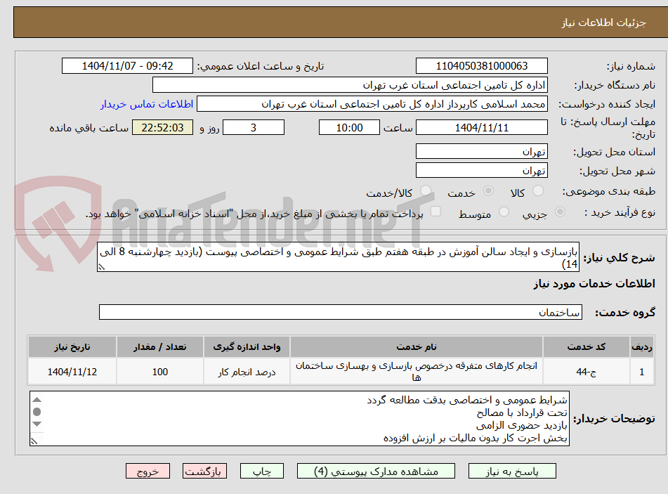The height and width of the screenshot is (494, 668).
Task: Click the days remaining field showing 3
Action: pyautogui.click(x=254, y=127)
